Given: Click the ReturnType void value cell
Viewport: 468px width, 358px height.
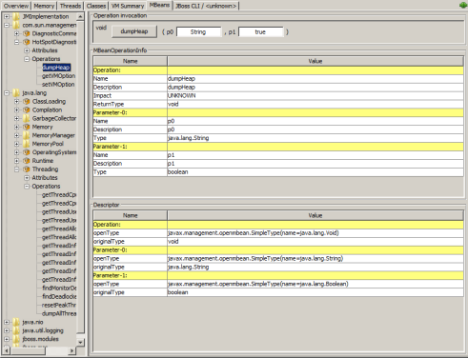Looking at the screenshot, I should [x=315, y=104].
